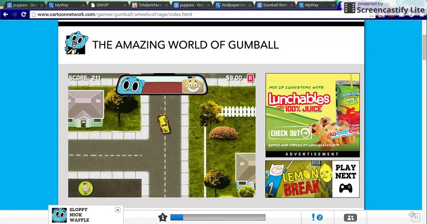Reload the page with the refresh icon
This screenshot has height=224, width=427.
click(24, 14)
